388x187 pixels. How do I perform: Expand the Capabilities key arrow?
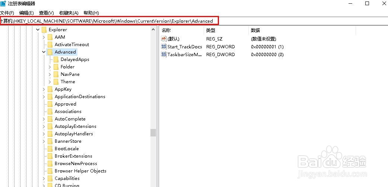[44, 178]
